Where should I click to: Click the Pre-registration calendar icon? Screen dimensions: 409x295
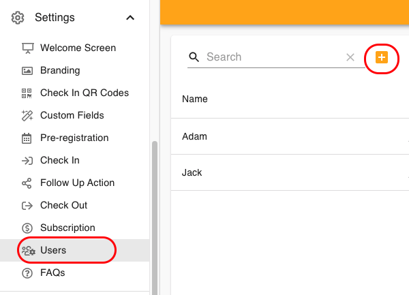pyautogui.click(x=27, y=138)
